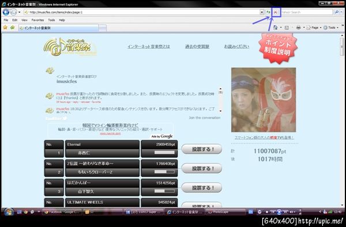Go forward with the Forward arrow button

pyautogui.click(x=13, y=12)
